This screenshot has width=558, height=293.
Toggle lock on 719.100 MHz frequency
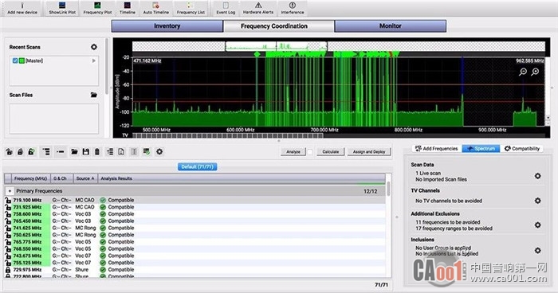8,200
